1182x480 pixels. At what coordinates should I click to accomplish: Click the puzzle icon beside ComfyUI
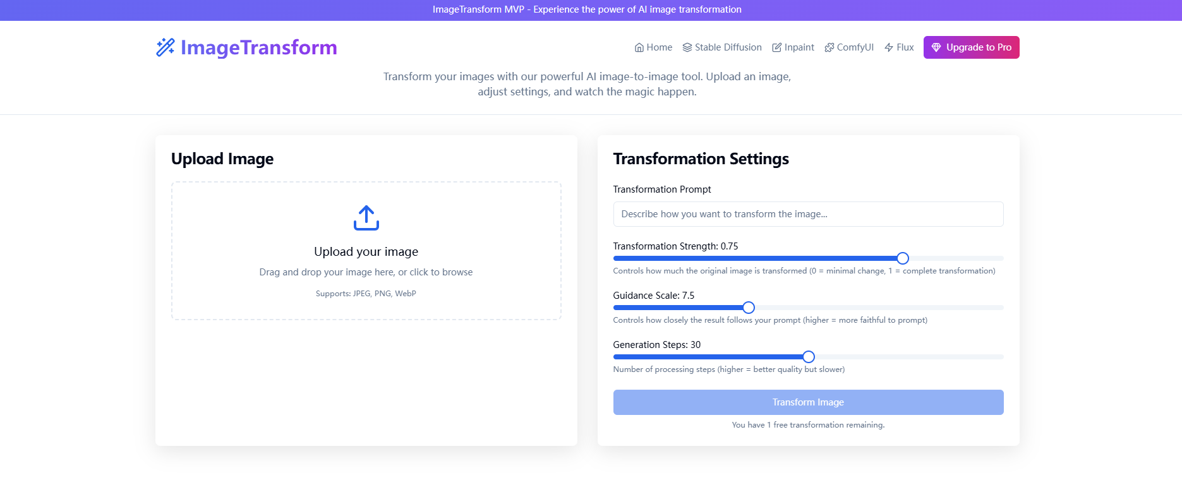(829, 47)
